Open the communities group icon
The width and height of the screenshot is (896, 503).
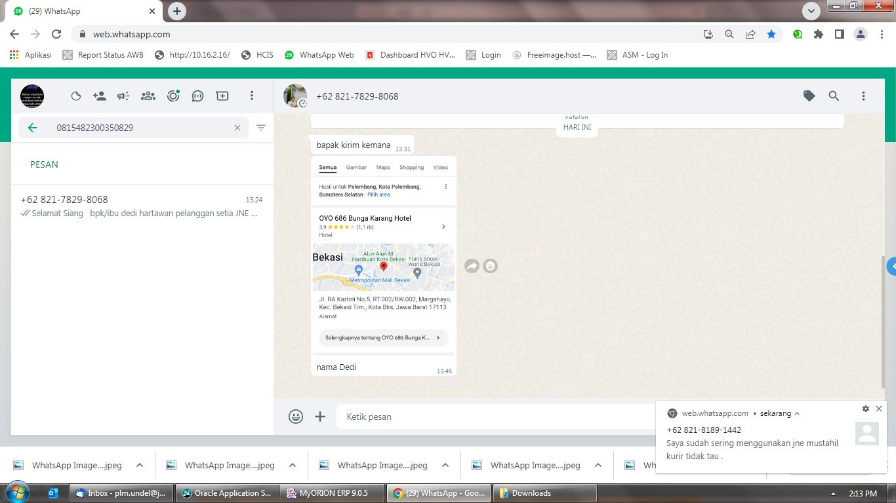(x=148, y=96)
